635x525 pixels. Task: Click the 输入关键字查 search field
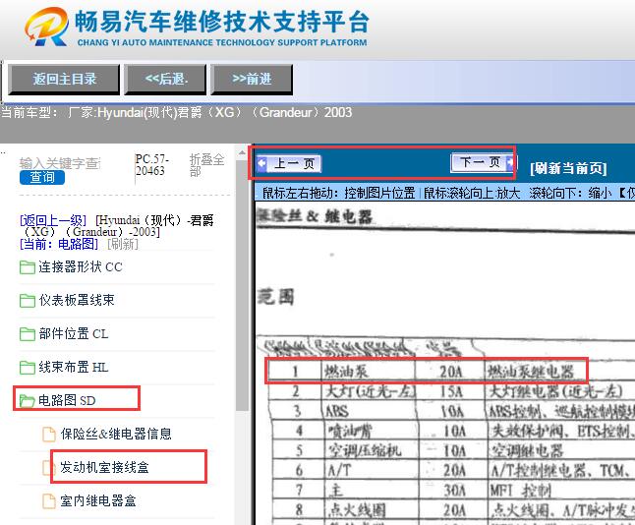pos(60,163)
